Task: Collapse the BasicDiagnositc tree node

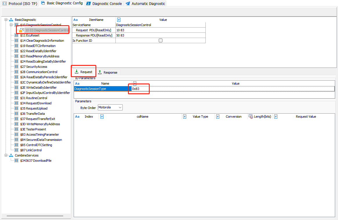Action: pos(6,20)
